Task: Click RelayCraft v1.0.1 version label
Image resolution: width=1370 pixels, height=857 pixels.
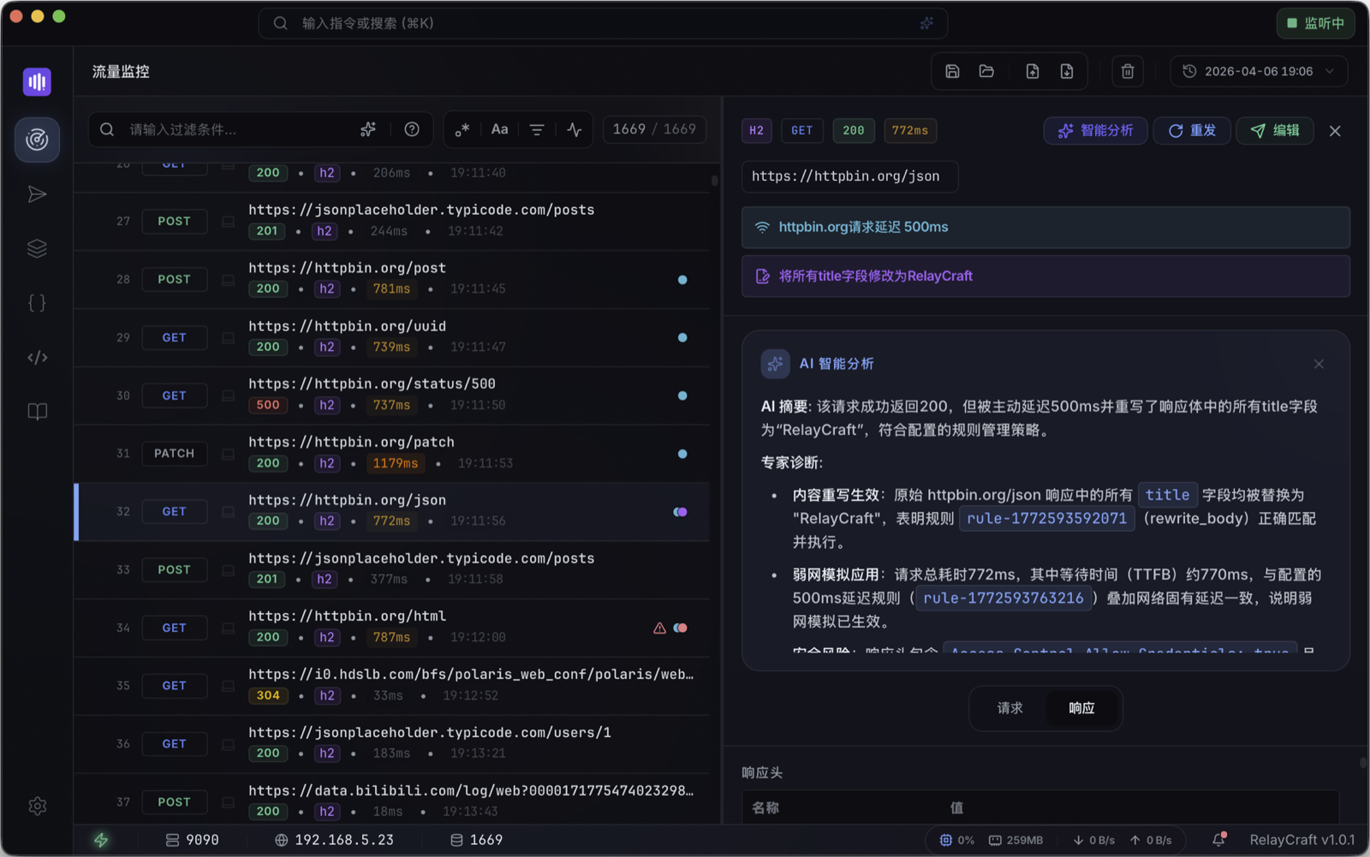Action: click(x=1301, y=840)
